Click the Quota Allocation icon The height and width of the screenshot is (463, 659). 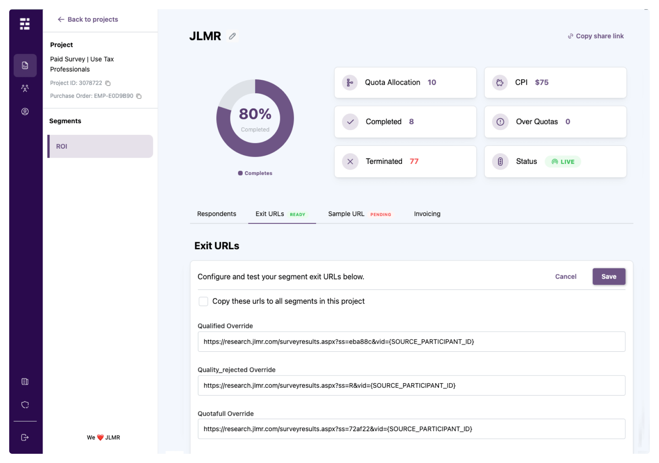tap(350, 83)
